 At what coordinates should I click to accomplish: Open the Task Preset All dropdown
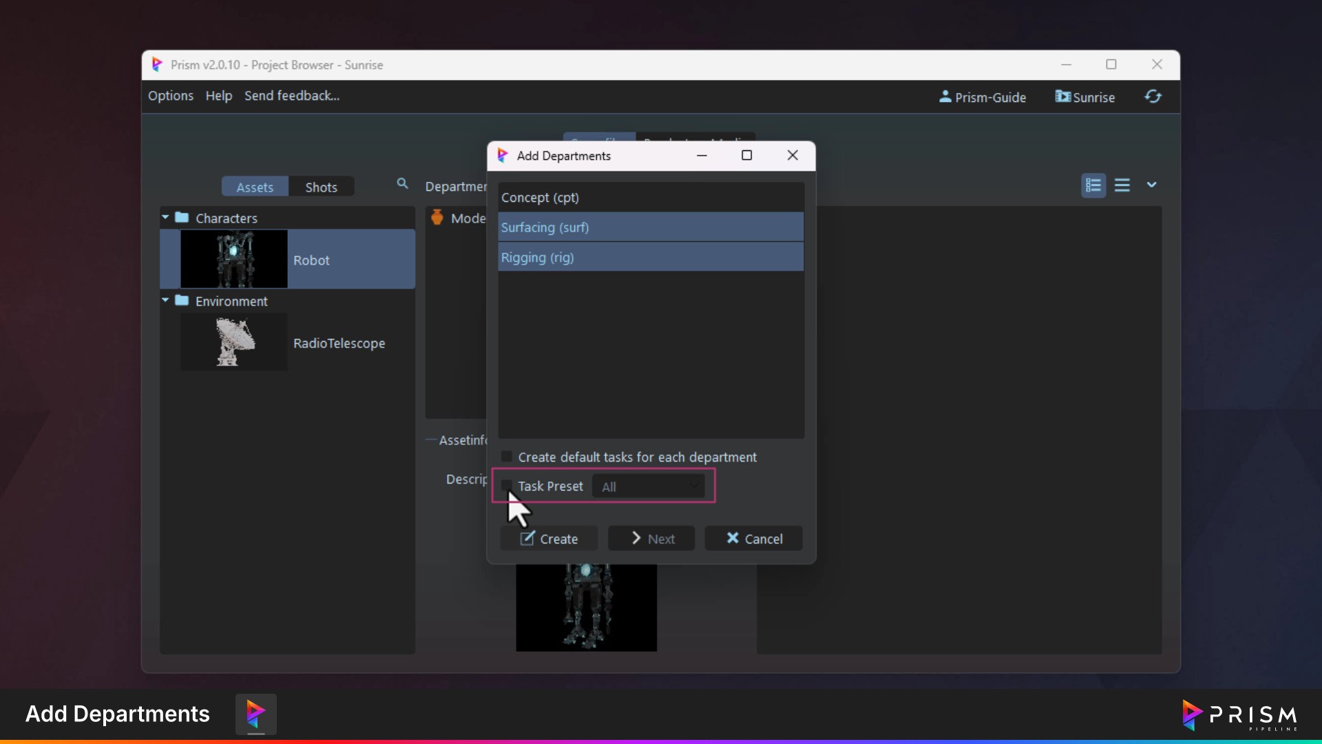649,486
